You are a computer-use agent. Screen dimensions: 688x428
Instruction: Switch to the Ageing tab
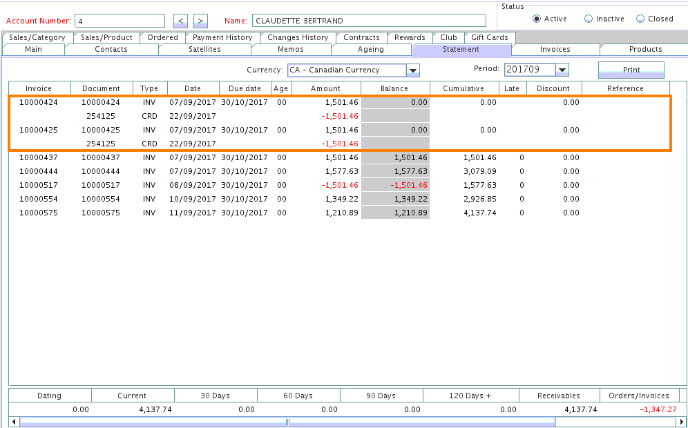(371, 49)
